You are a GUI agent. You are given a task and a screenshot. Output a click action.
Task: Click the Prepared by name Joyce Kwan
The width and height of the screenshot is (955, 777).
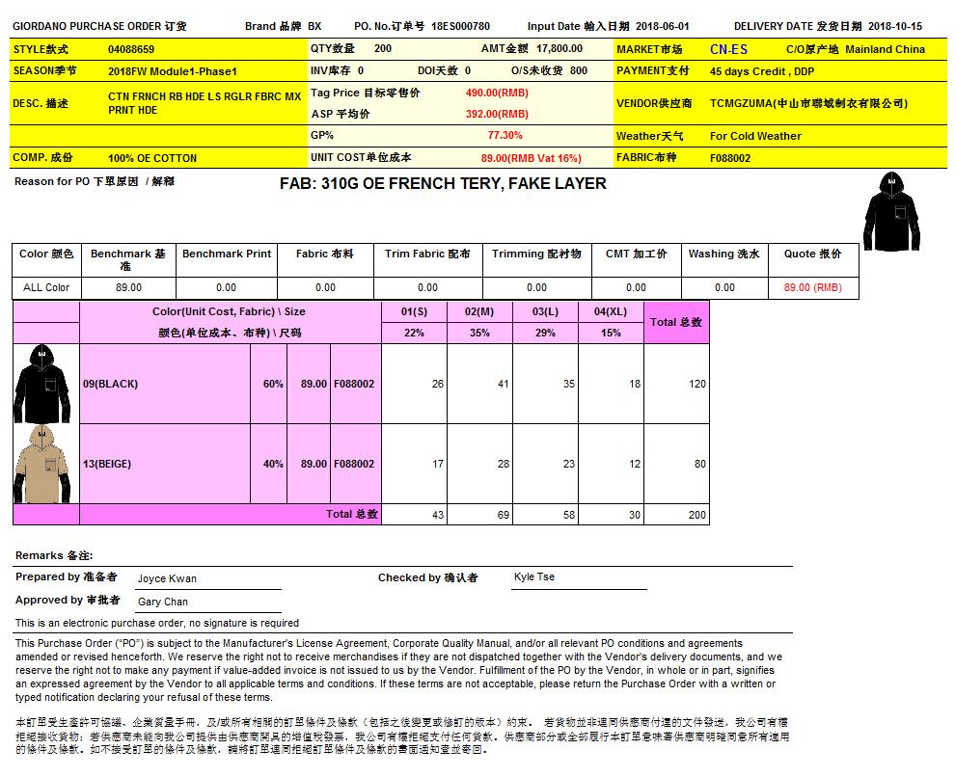(167, 579)
